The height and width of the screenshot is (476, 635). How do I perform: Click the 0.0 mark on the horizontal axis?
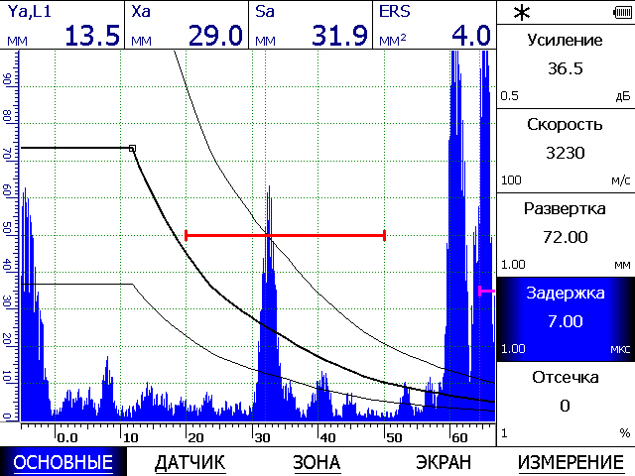pos(67,437)
